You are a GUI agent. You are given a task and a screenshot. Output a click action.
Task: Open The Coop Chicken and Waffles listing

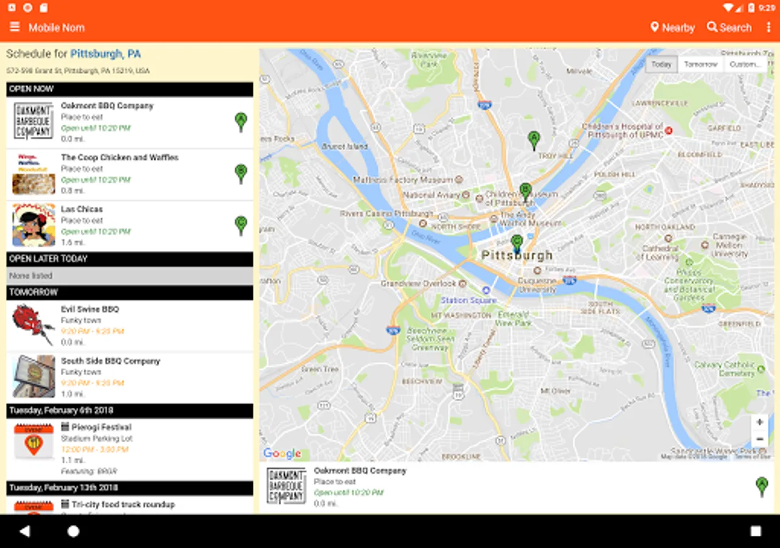[x=130, y=174]
